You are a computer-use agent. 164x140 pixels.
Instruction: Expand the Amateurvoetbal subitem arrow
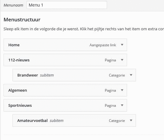(131, 120)
